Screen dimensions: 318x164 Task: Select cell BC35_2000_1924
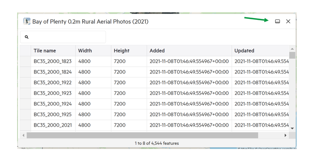[x=53, y=104]
